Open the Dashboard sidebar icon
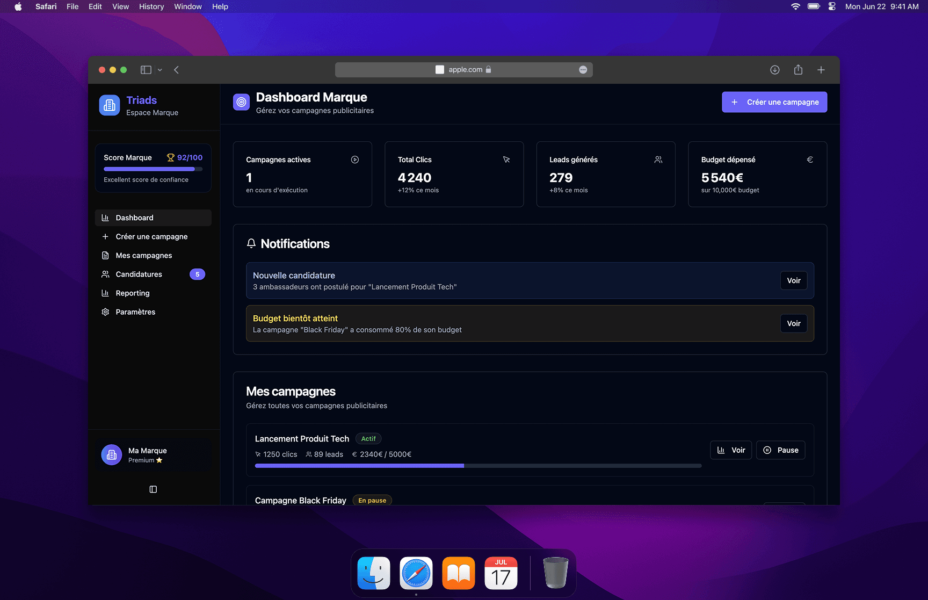Image resolution: width=928 pixels, height=600 pixels. coord(106,218)
